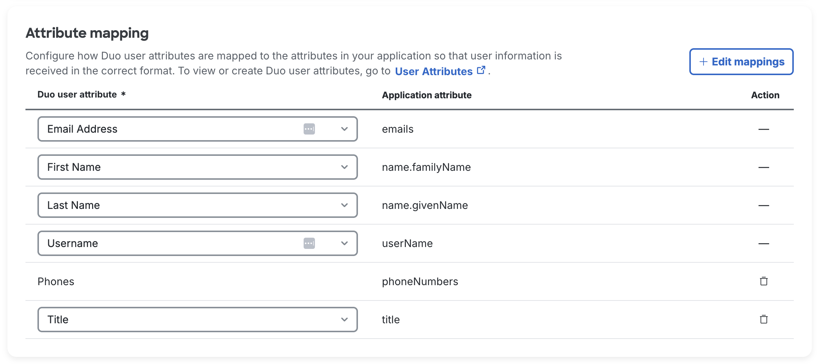Click the Title field text

58,320
